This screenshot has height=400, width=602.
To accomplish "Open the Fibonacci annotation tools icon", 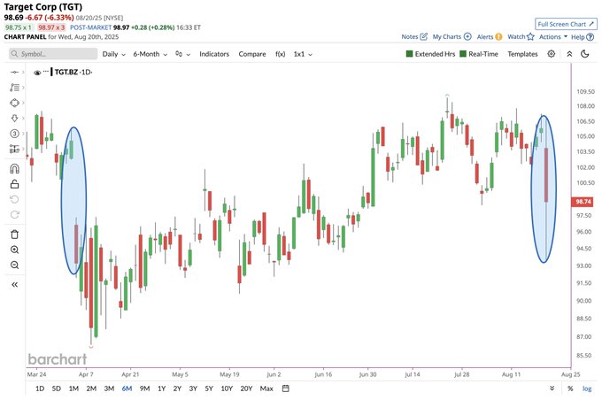I will [x=14, y=88].
